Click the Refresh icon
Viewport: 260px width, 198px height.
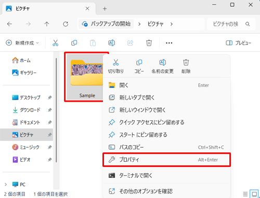pyautogui.click(x=66, y=24)
